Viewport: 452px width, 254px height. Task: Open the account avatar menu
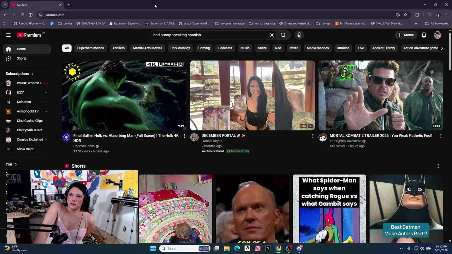coord(438,35)
